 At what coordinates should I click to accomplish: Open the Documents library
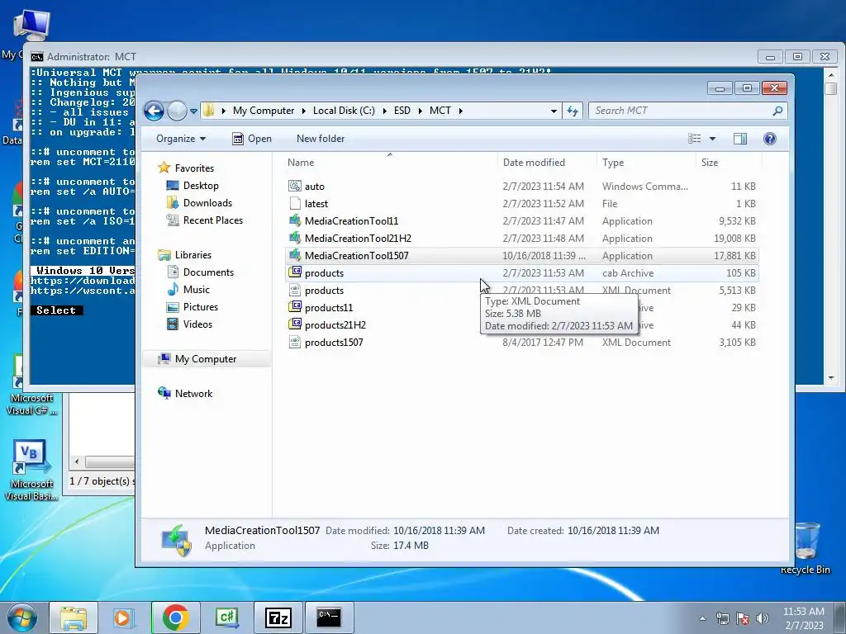208,272
